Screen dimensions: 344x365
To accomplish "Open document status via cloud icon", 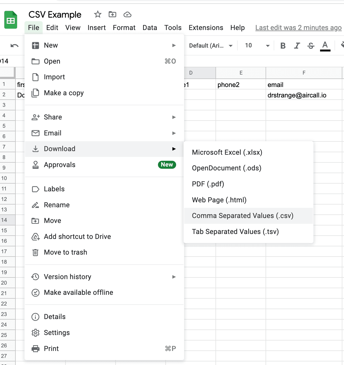I will pos(127,14).
